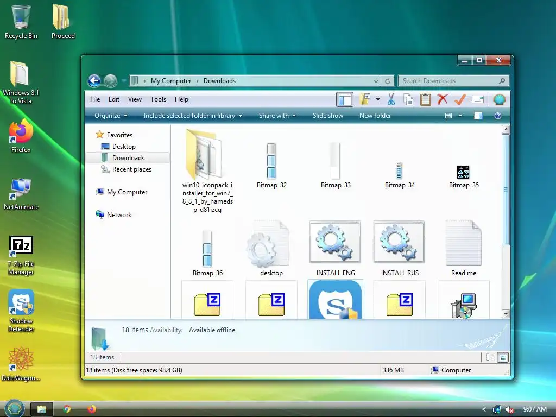Select the INSTALL ENG file

click(x=336, y=248)
